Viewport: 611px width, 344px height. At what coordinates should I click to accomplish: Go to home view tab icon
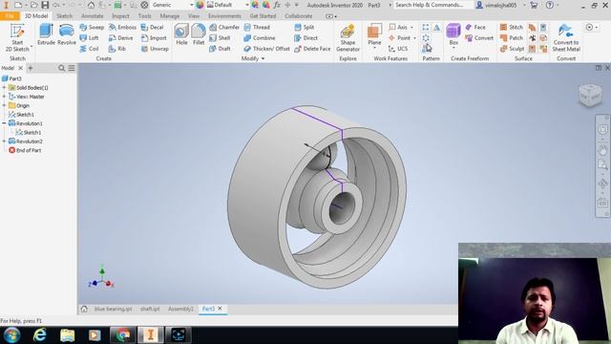click(84, 309)
